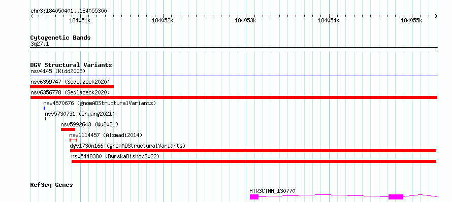Open the nsv5730731 (Chuang2021) label
Image resolution: width=452 pixels, height=202 pixels.
coord(80,114)
